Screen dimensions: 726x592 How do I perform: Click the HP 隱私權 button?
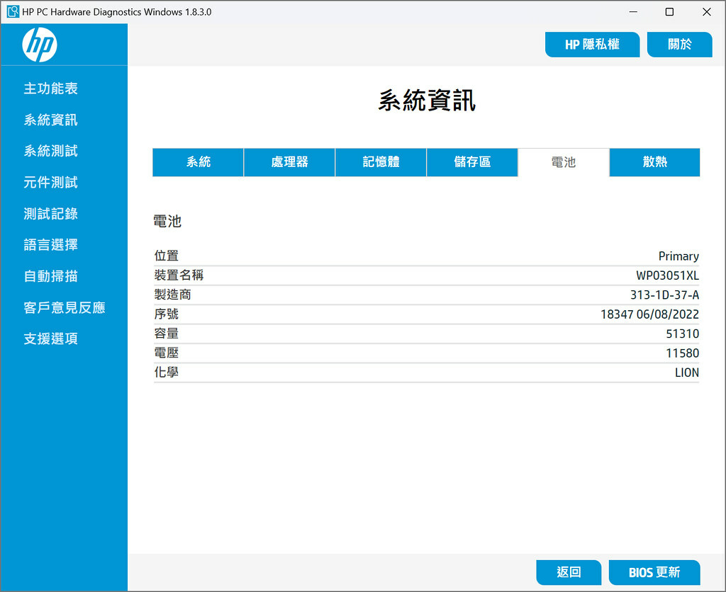point(592,45)
